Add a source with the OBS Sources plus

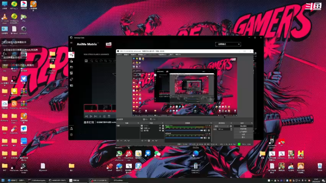[x=142, y=141]
